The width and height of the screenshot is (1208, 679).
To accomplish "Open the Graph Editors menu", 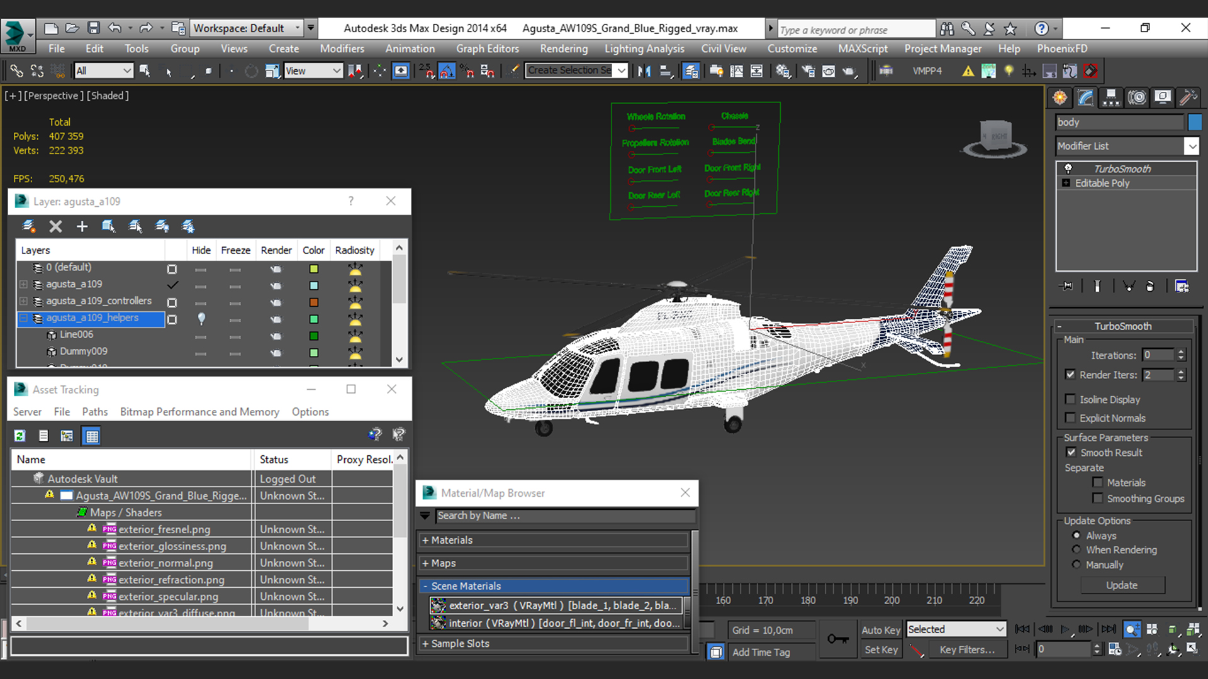I will pyautogui.click(x=488, y=48).
